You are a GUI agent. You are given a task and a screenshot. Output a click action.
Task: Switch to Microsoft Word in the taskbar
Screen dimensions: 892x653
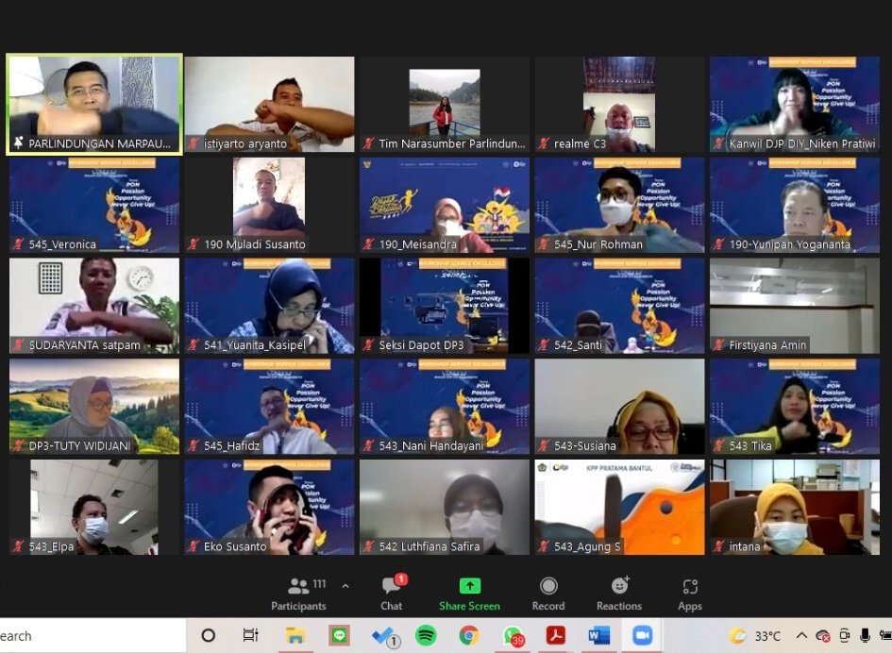coord(599,636)
